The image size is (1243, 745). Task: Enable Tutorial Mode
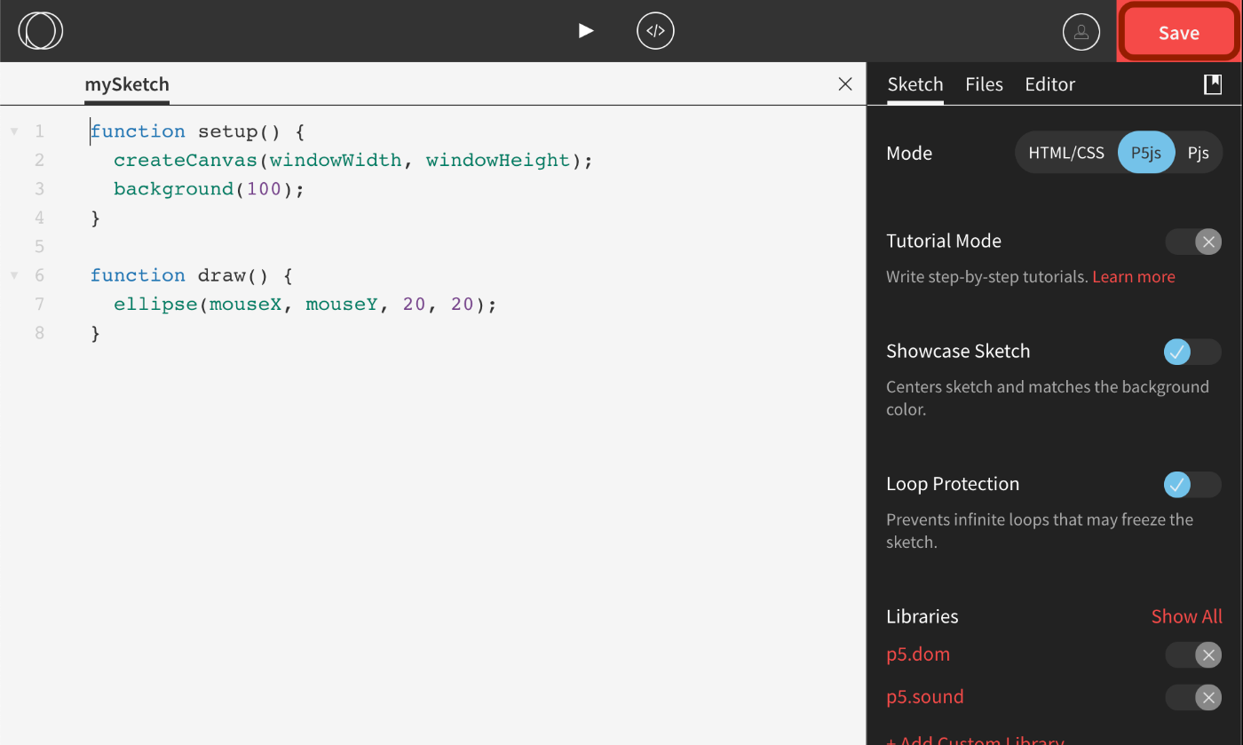pyautogui.click(x=1194, y=242)
